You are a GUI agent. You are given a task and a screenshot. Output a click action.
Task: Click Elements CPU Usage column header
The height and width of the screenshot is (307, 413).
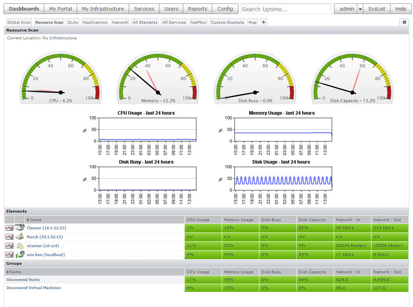pos(203,220)
